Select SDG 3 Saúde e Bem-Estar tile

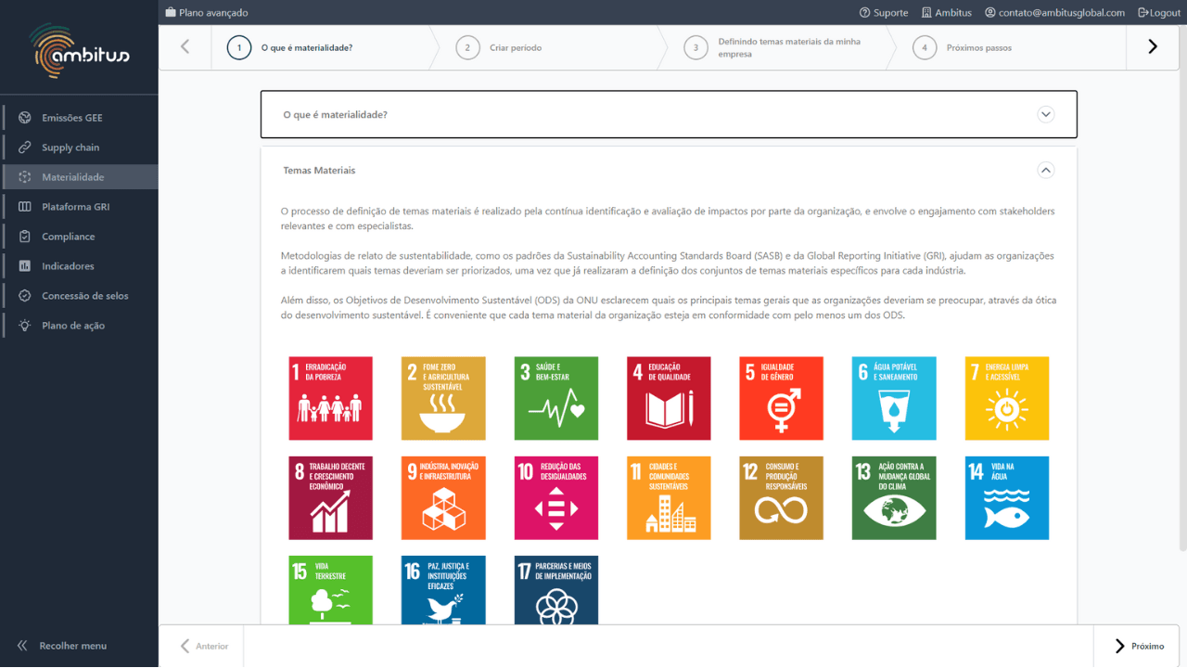click(x=556, y=398)
